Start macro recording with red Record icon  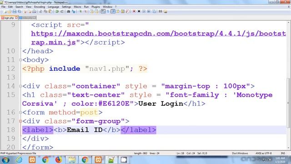(134, 11)
